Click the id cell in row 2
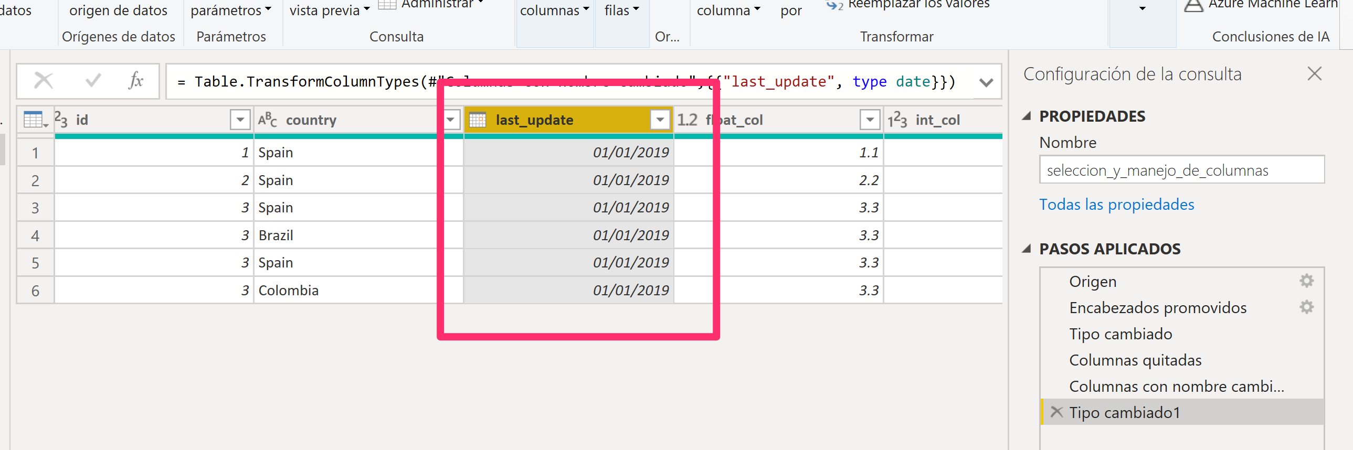 coord(154,180)
